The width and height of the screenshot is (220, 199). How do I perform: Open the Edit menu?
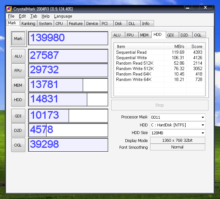(22, 16)
